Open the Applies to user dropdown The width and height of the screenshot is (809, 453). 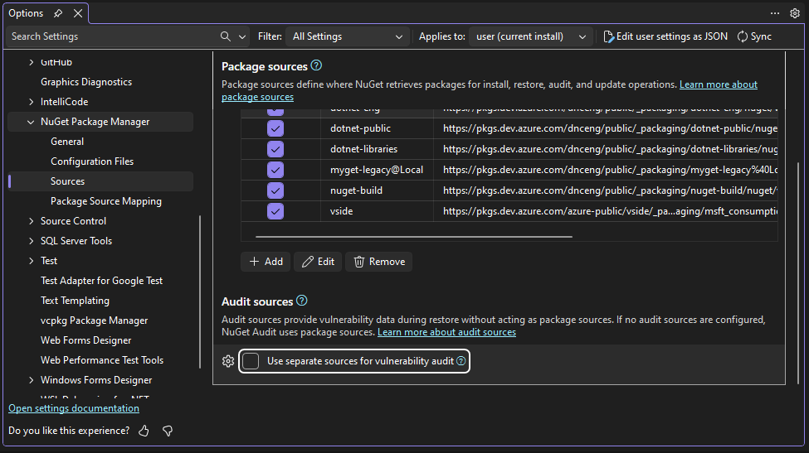pyautogui.click(x=530, y=36)
